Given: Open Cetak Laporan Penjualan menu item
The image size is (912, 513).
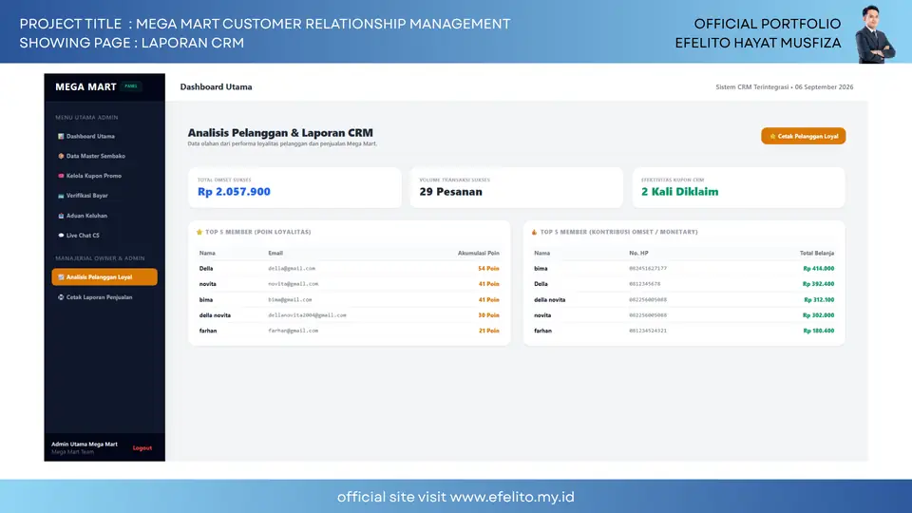Looking at the screenshot, I should point(104,297).
